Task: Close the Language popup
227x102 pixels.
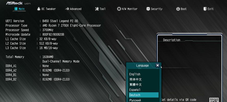Action: click(x=157, y=66)
